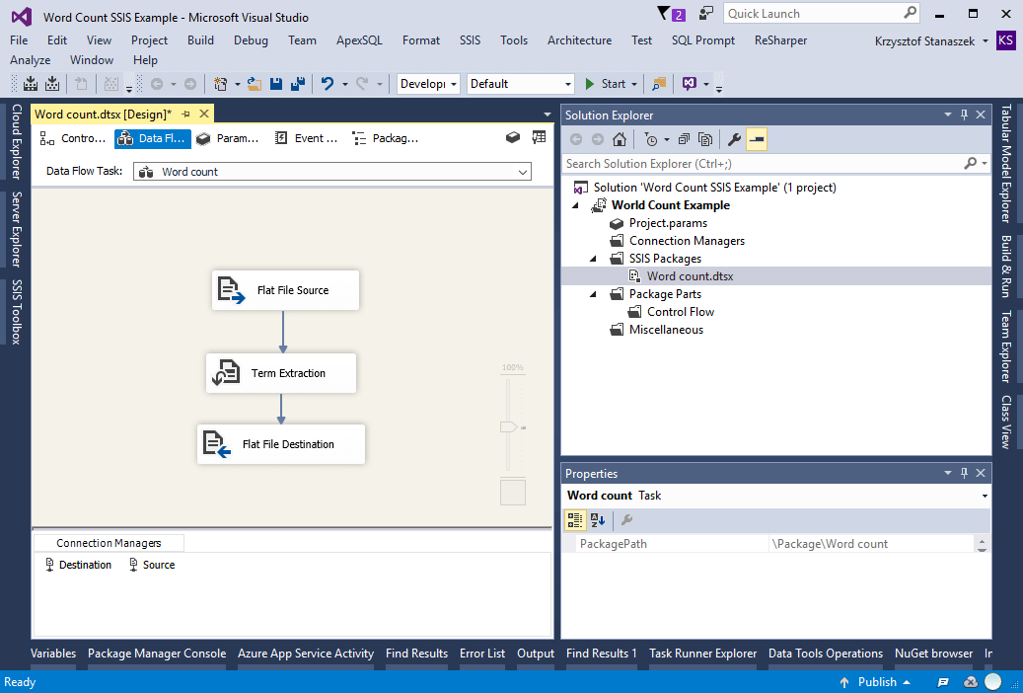Open the ApexSQL menu

click(x=359, y=40)
